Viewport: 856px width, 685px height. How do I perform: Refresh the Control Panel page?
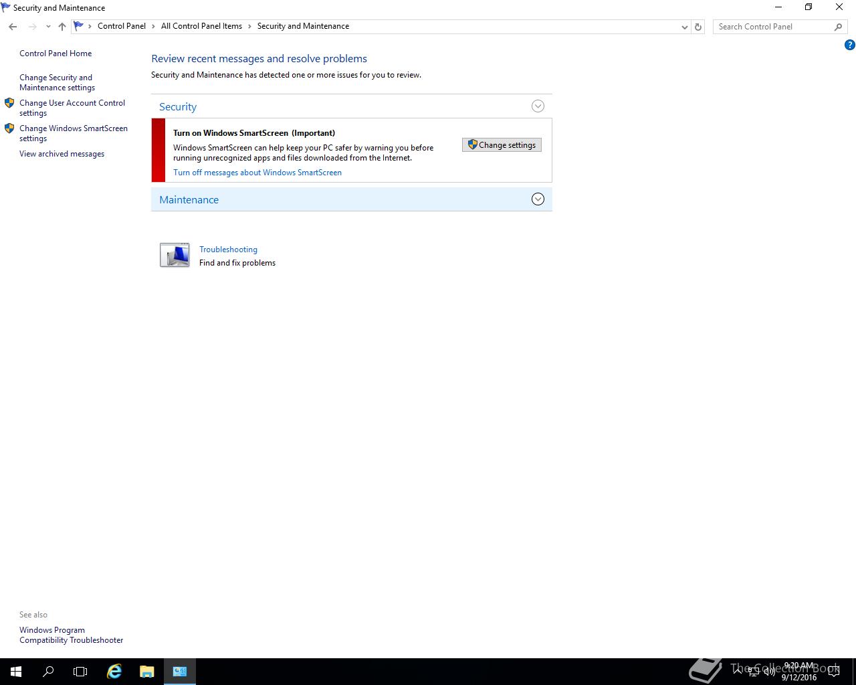(698, 27)
